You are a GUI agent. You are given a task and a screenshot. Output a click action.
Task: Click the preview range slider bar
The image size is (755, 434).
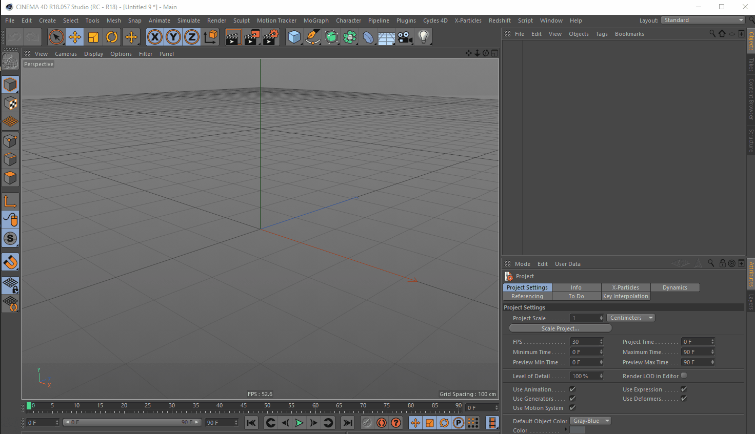[x=132, y=423]
